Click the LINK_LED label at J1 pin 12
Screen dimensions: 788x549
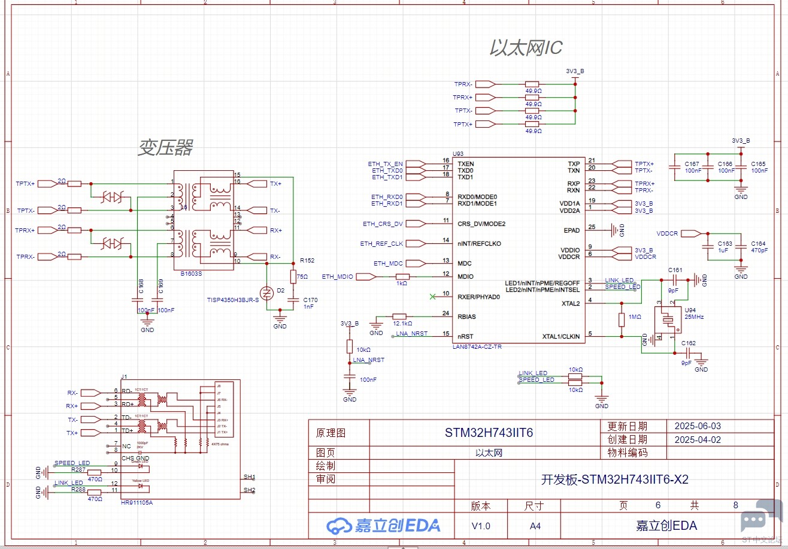click(x=69, y=483)
